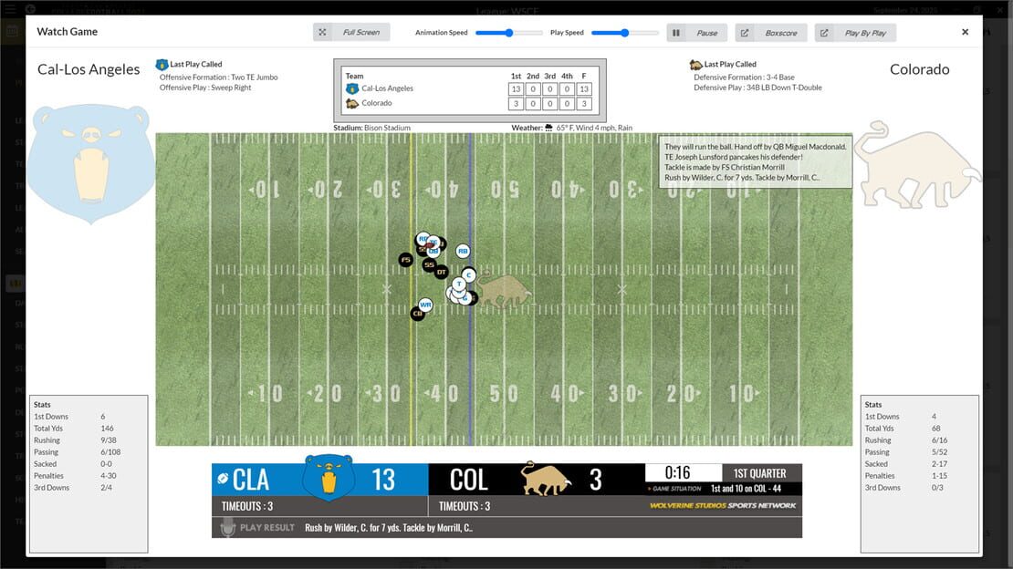
Task: Select the FS defender marker on field
Action: pos(406,260)
